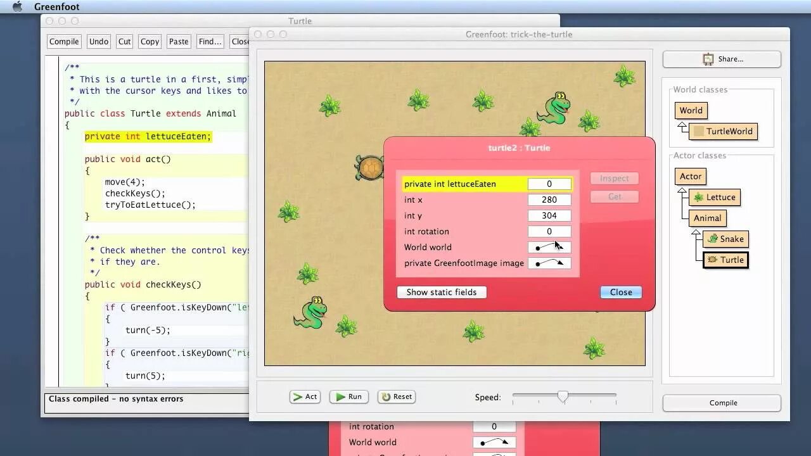
Task: Click Find... in the Turtle editor
Action: (x=210, y=42)
